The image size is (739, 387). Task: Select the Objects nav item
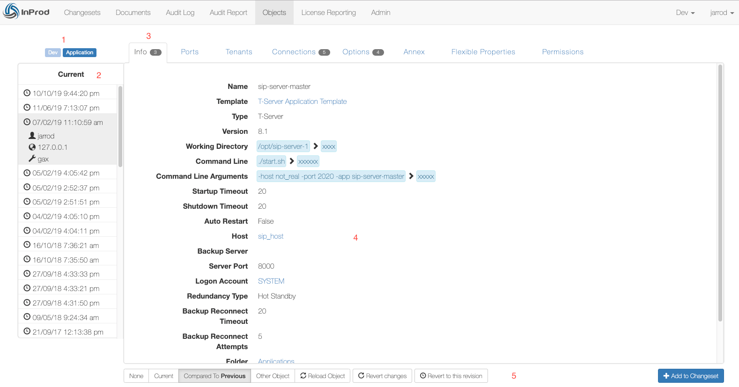tap(274, 13)
